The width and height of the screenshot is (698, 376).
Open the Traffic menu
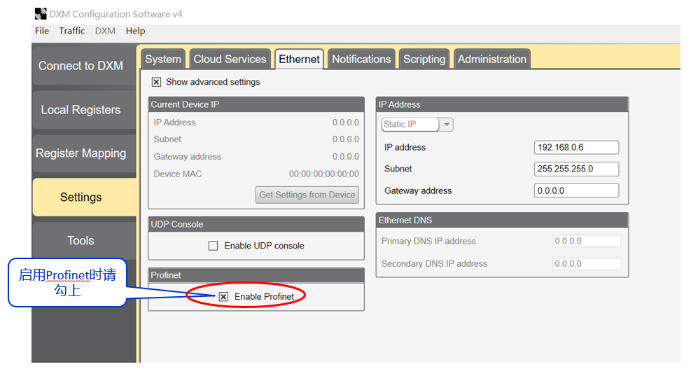[71, 31]
